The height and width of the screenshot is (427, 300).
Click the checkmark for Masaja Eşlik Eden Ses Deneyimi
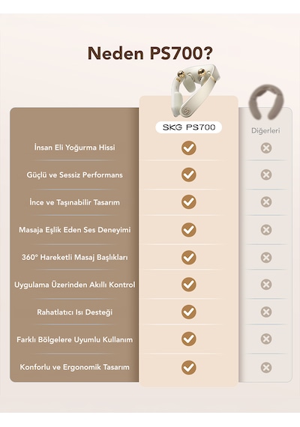189,229
